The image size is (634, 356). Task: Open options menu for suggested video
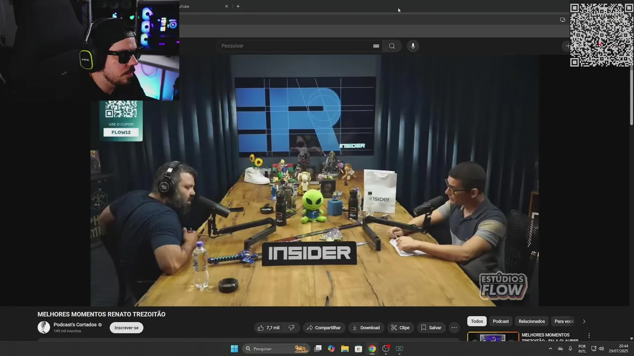coord(589,336)
